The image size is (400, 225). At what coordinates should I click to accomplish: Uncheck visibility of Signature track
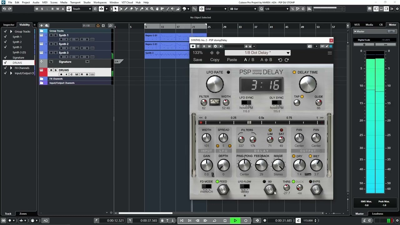[x=5, y=57]
